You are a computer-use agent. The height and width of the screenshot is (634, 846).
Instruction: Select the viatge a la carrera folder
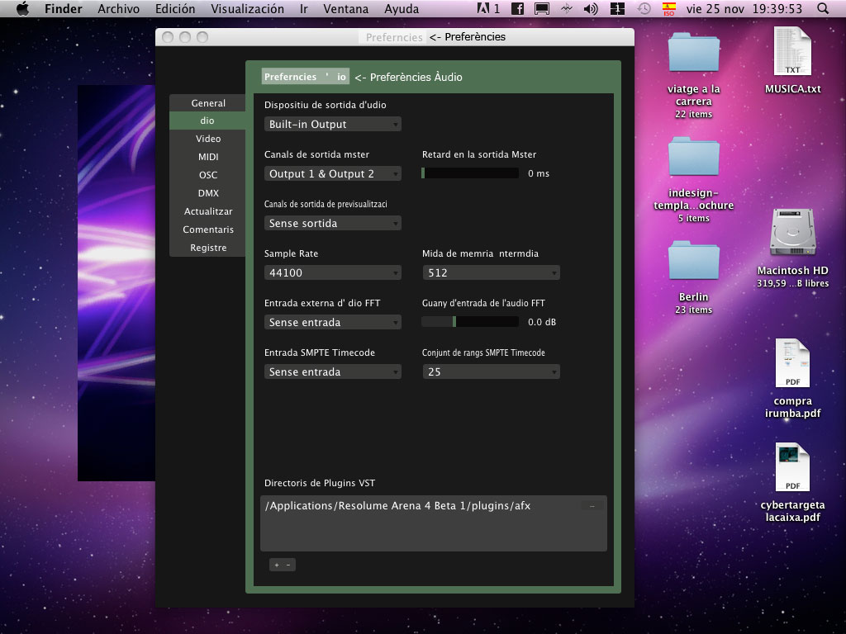pyautogui.click(x=693, y=52)
